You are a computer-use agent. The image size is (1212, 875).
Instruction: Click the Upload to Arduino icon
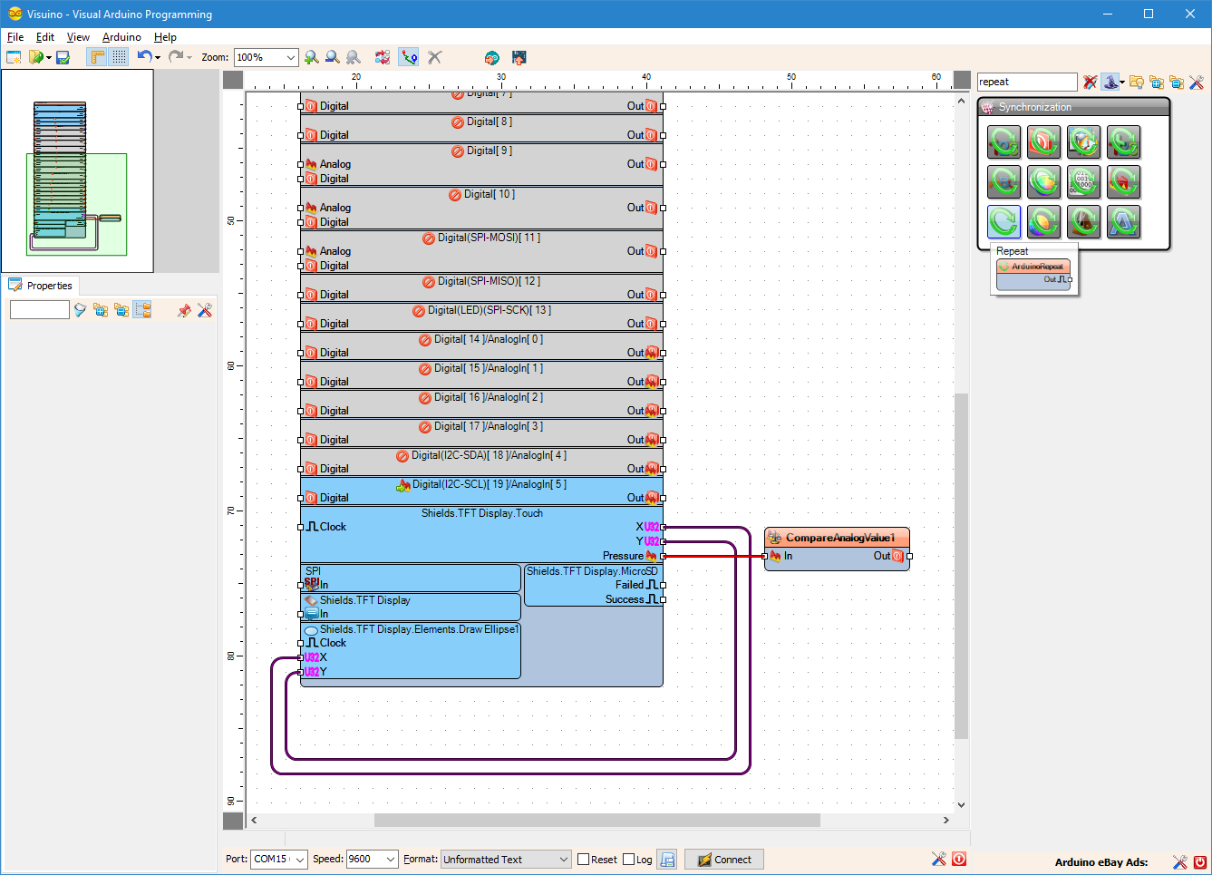point(519,57)
